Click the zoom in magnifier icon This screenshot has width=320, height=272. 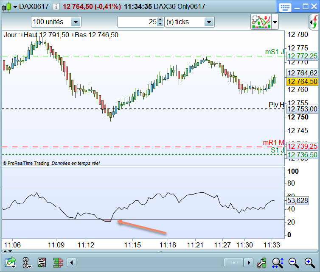click(309, 263)
